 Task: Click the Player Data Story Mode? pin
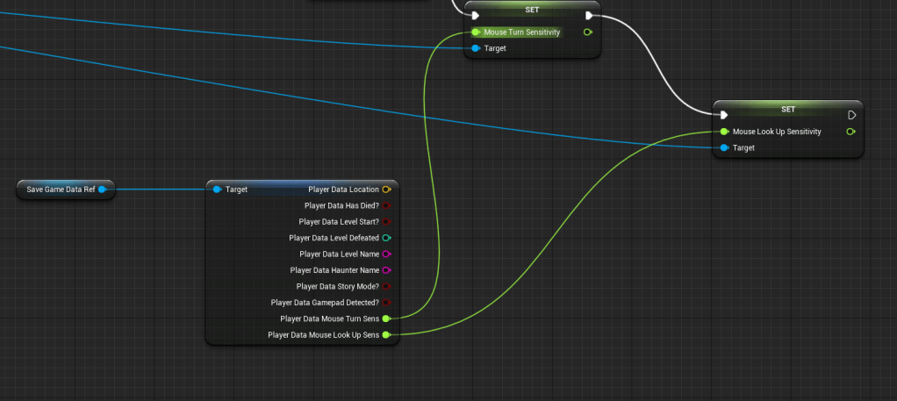pos(386,286)
